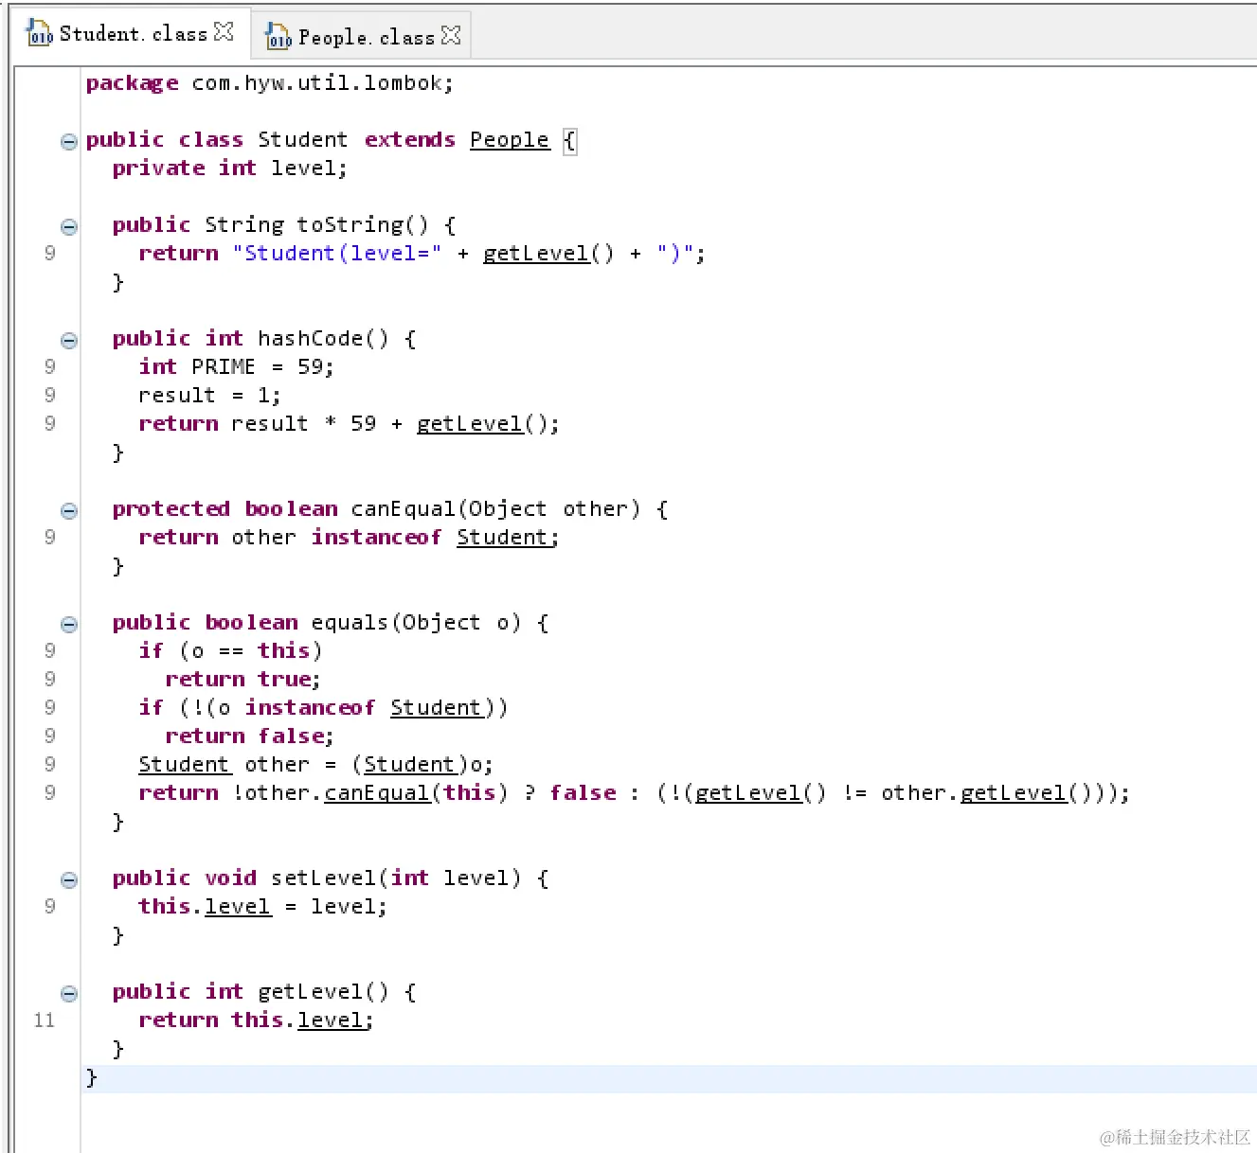Click the Student.class file icon
Image resolution: width=1257 pixels, height=1153 pixels.
[x=39, y=33]
